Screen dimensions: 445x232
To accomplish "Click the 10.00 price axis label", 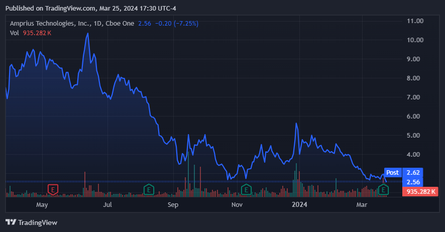I will [415, 40].
